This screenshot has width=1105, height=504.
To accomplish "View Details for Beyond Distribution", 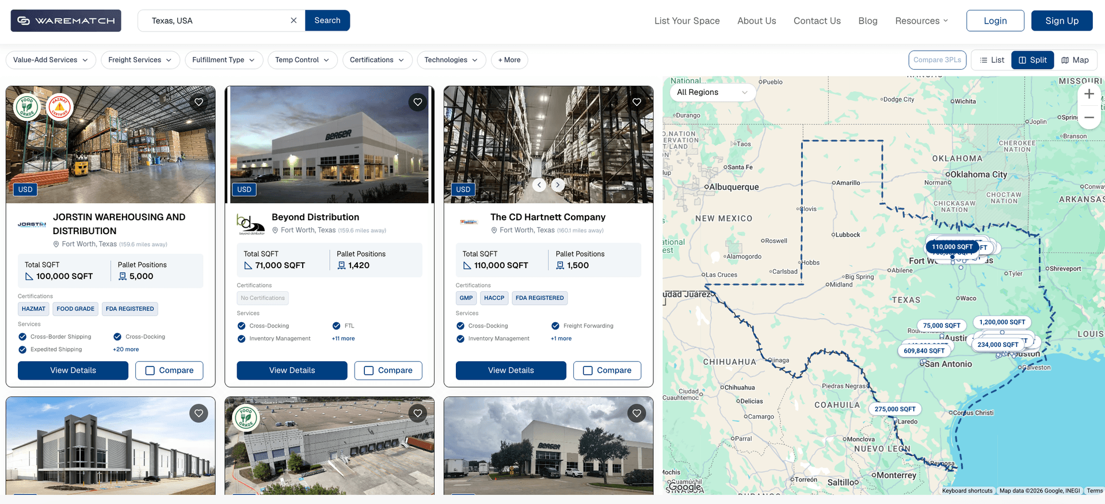I will (x=292, y=371).
